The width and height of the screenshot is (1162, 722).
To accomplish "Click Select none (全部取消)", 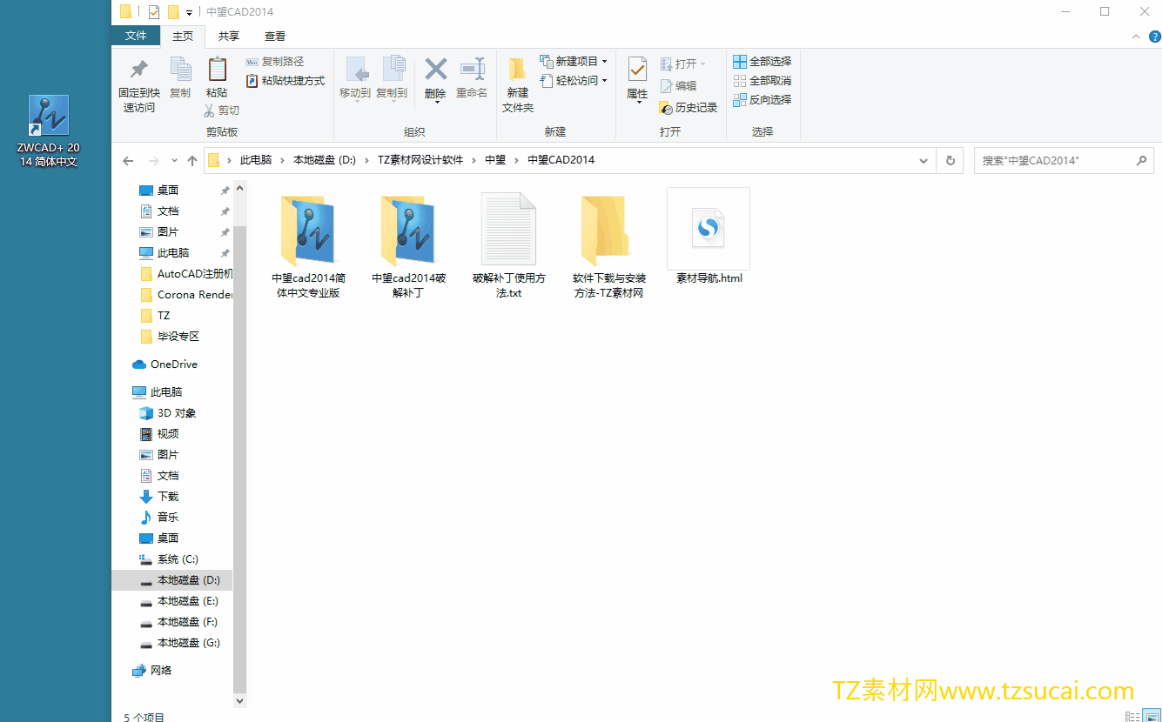I will click(762, 81).
